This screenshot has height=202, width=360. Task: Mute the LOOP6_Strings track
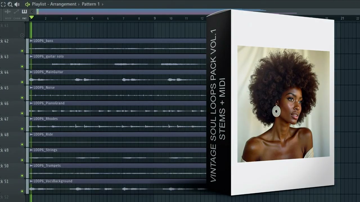tap(22, 160)
